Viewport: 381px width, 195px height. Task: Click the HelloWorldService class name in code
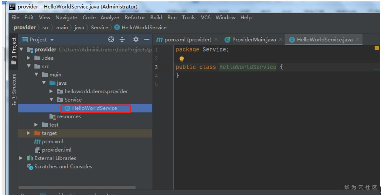pyautogui.click(x=248, y=67)
